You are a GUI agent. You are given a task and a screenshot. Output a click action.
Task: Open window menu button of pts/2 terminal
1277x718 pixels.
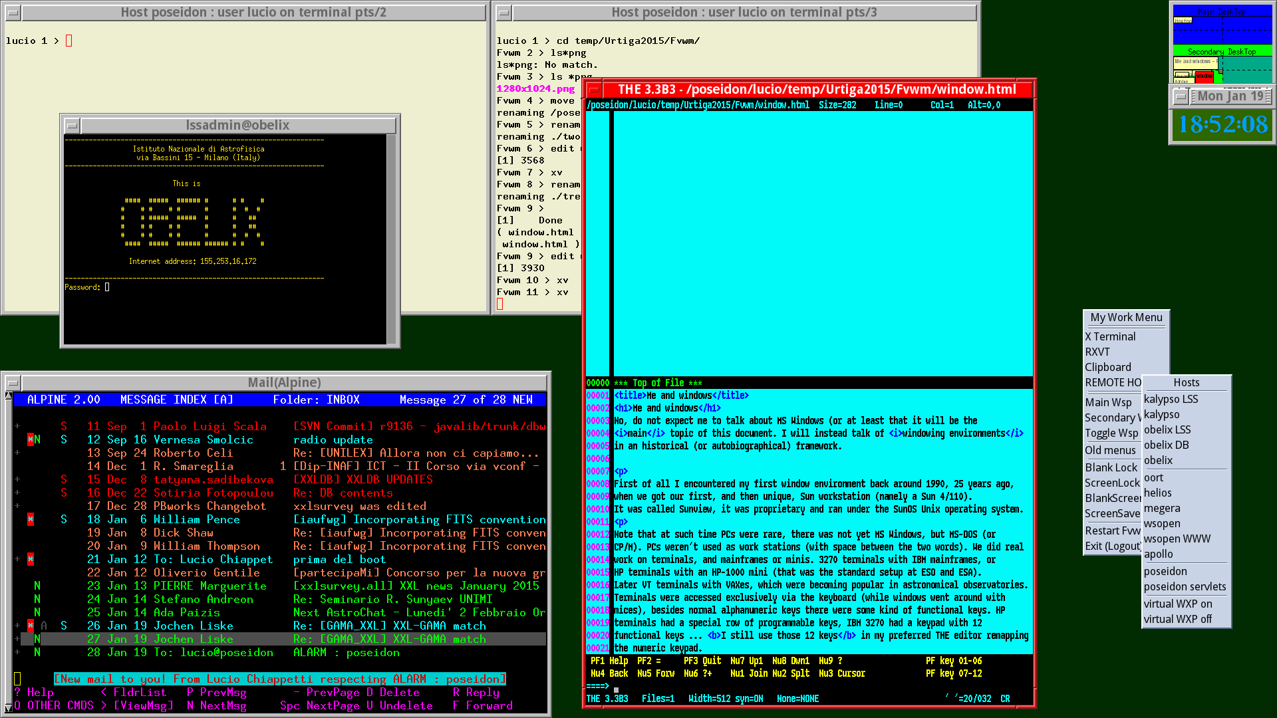click(13, 13)
